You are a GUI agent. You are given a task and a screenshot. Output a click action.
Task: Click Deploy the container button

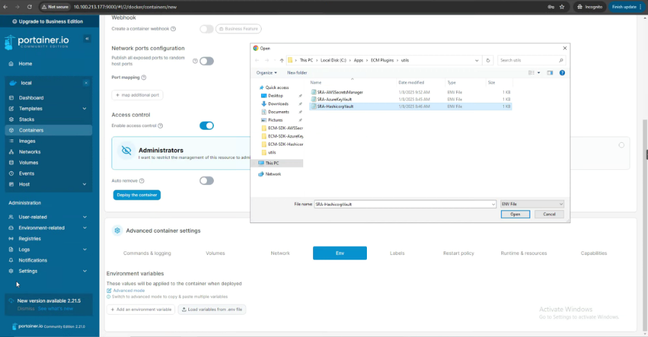[137, 195]
